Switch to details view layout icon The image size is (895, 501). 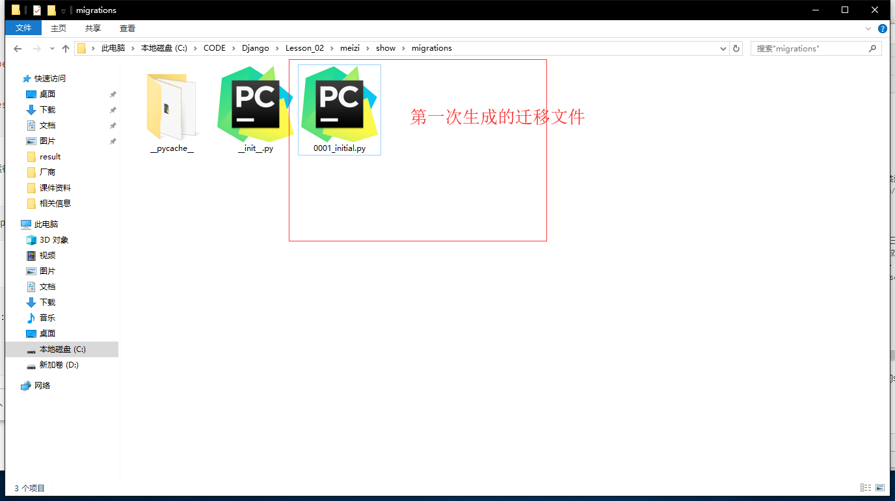(866, 488)
